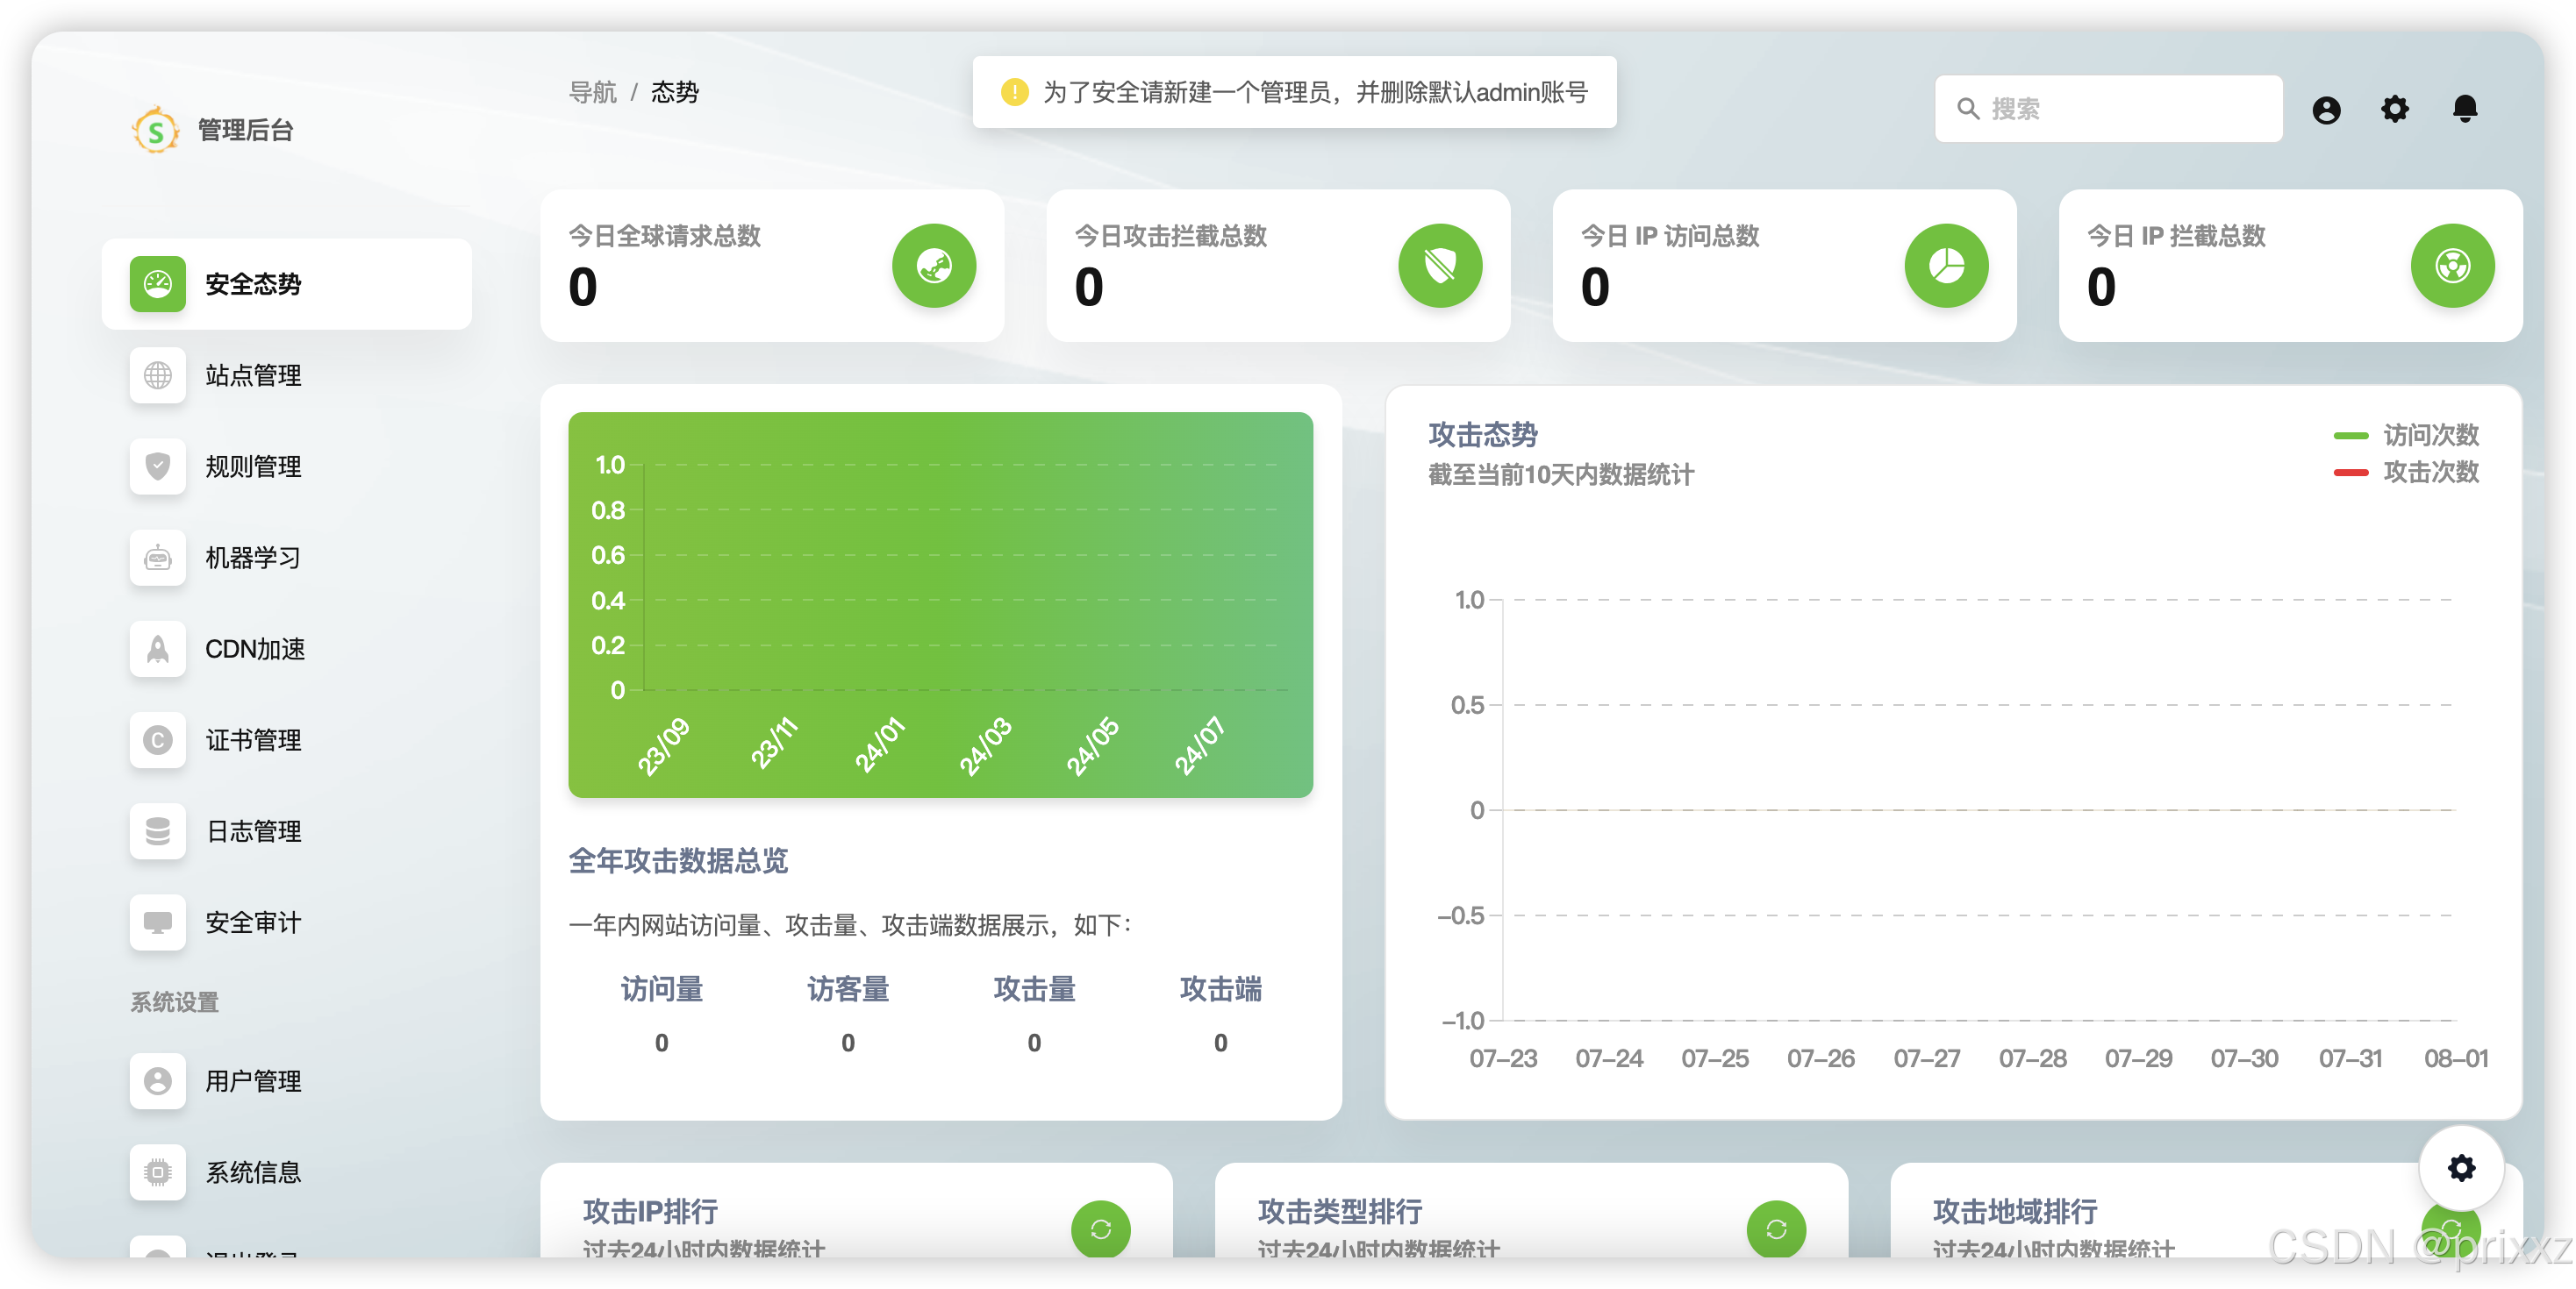Select 机器学习 in the sidebar
Viewport: 2576px width, 1289px height.
point(287,558)
